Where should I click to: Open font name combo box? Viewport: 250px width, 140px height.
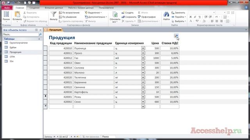point(202,12)
